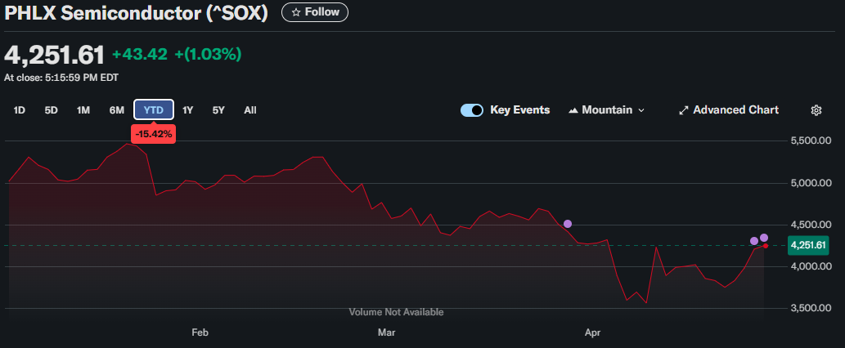This screenshot has height=348, width=845.
Task: Click the Feb label on date axis
Action: [200, 333]
